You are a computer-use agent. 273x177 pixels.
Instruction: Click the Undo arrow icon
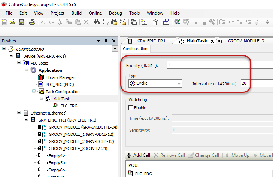[43, 22]
